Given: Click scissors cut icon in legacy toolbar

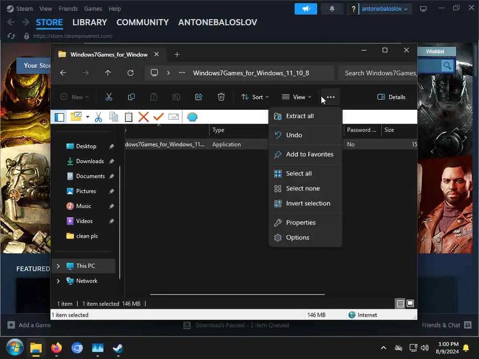Looking at the screenshot, I should point(98,117).
